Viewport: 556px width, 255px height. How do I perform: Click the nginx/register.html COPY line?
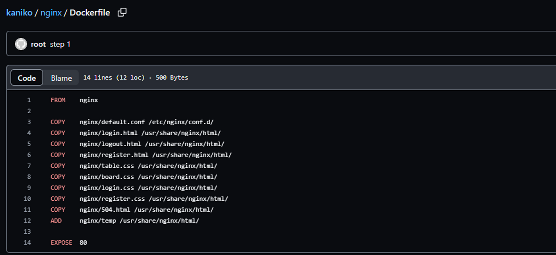[x=141, y=155]
